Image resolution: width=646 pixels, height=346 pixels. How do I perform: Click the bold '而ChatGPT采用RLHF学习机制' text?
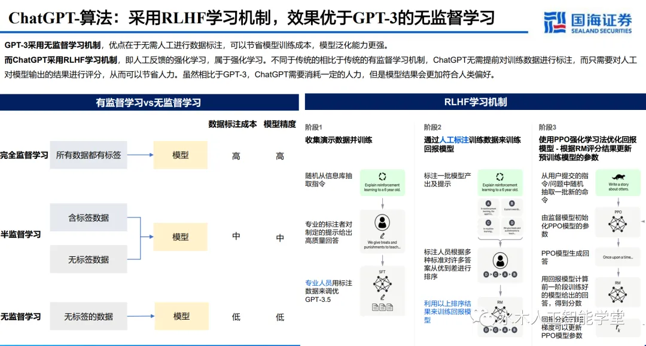point(60,60)
